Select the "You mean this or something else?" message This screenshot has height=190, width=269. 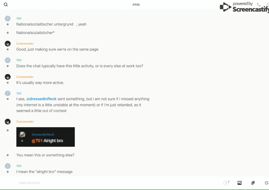point(45,155)
